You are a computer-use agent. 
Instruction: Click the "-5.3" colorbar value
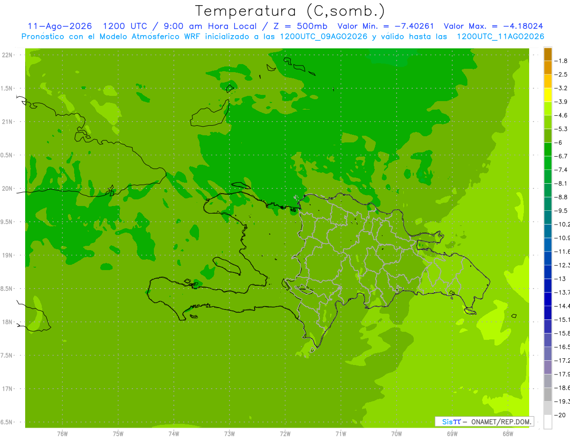(x=561, y=129)
